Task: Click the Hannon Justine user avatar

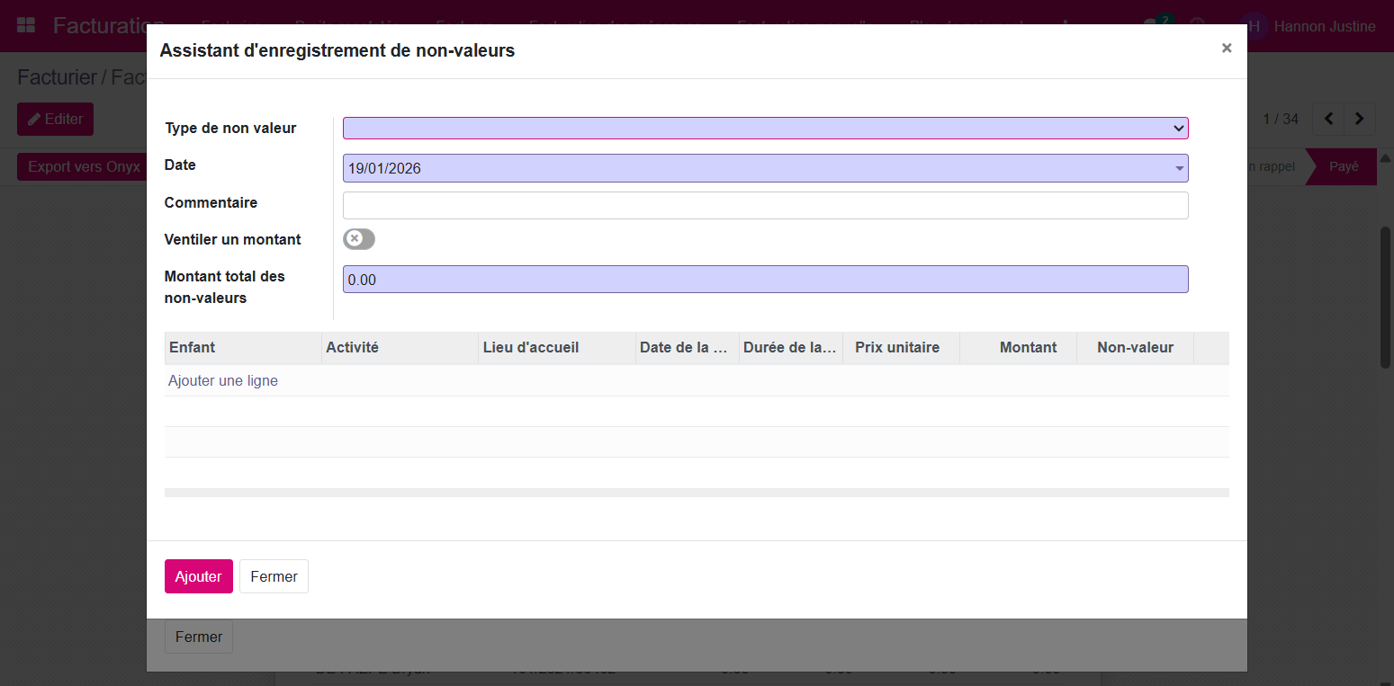Action: click(1255, 26)
